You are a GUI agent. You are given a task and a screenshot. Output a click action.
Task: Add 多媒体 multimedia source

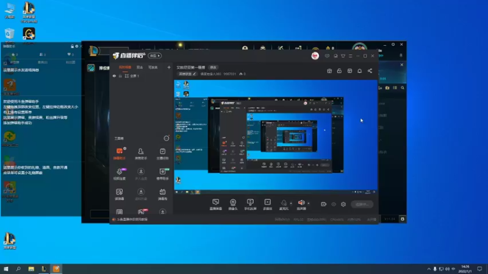268,205
